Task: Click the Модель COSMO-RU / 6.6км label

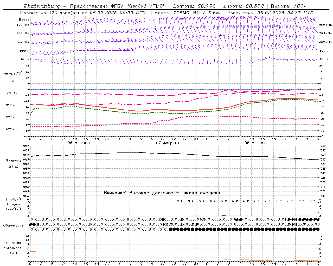Action: coord(188,13)
